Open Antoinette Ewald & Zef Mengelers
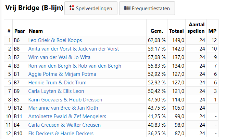This screenshot has height=139, width=225. (x=67, y=116)
